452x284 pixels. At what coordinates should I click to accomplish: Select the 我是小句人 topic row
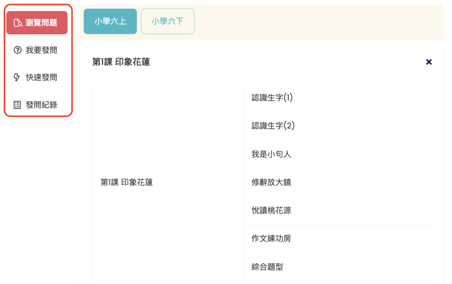click(x=338, y=154)
